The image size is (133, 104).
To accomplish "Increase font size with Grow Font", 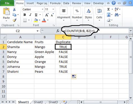I will click(x=47, y=15).
